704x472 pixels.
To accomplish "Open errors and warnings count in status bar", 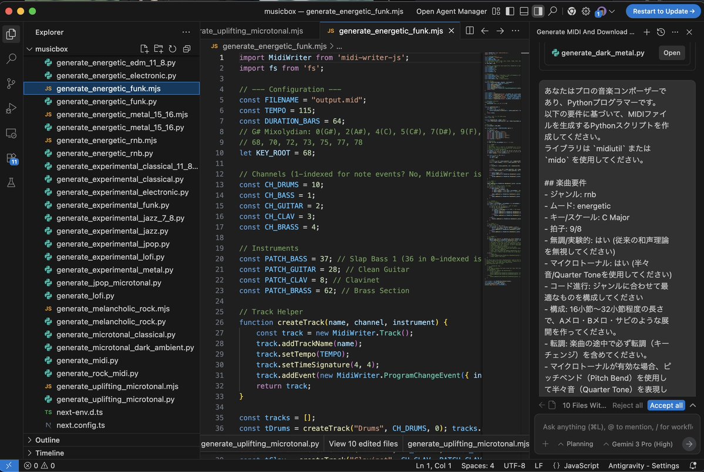I will click(39, 466).
